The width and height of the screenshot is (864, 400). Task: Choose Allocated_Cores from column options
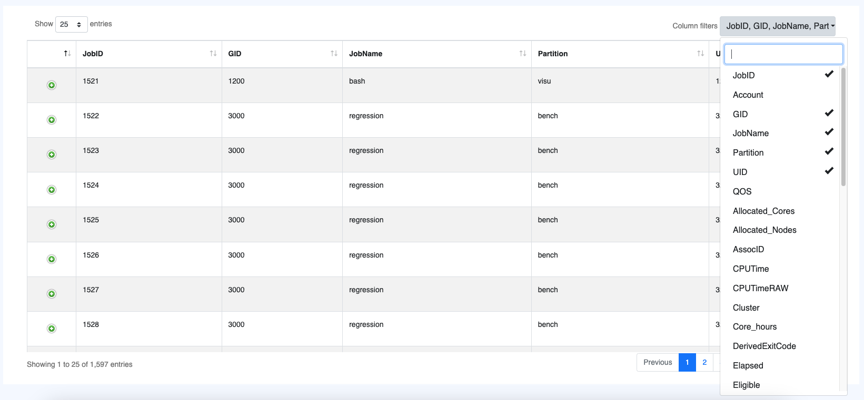coord(763,211)
